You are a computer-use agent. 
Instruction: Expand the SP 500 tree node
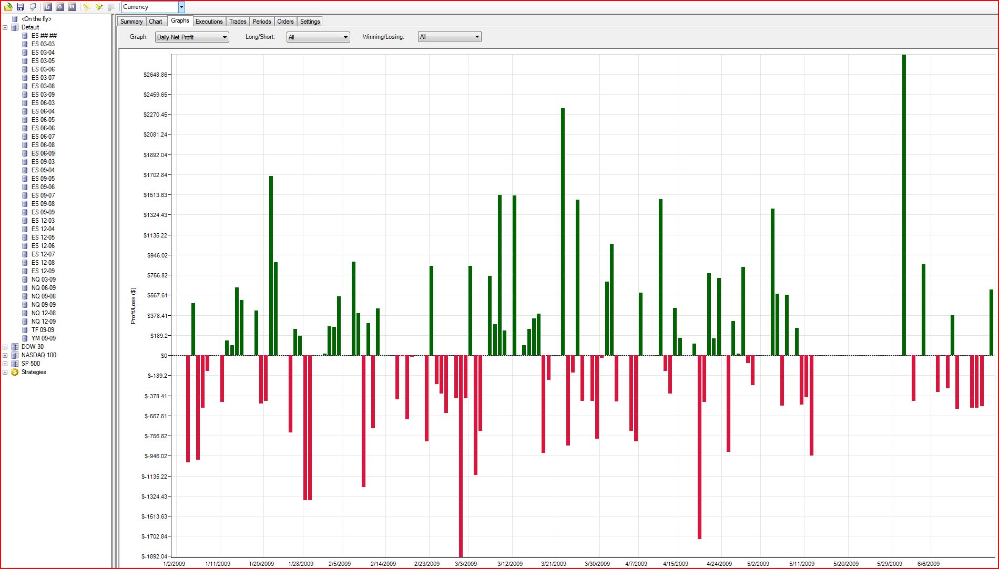[x=5, y=364]
